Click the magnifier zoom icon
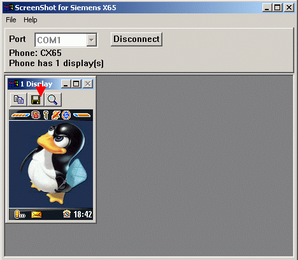The width and height of the screenshot is (298, 260). pos(53,99)
